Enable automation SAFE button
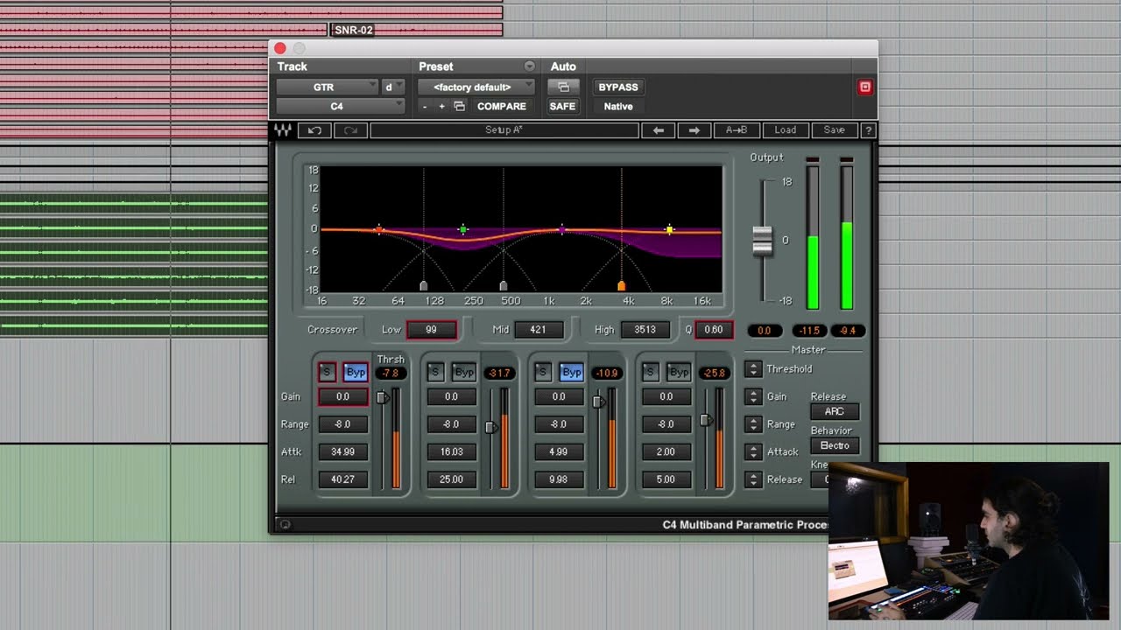The width and height of the screenshot is (1121, 630). click(x=562, y=106)
